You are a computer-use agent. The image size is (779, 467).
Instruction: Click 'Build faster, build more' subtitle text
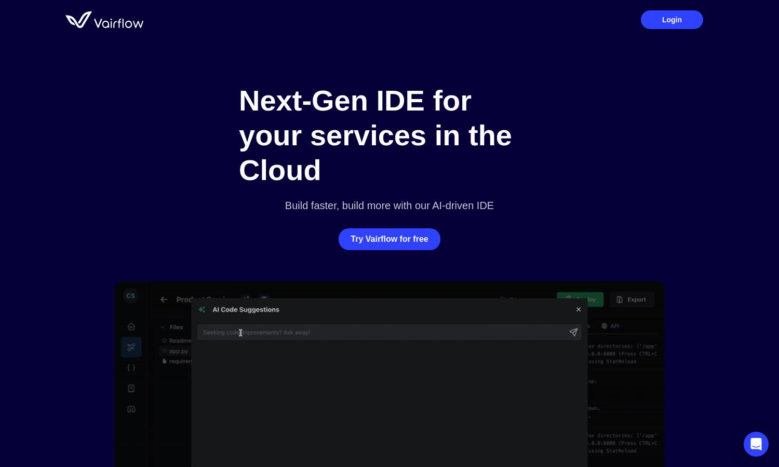pos(389,205)
